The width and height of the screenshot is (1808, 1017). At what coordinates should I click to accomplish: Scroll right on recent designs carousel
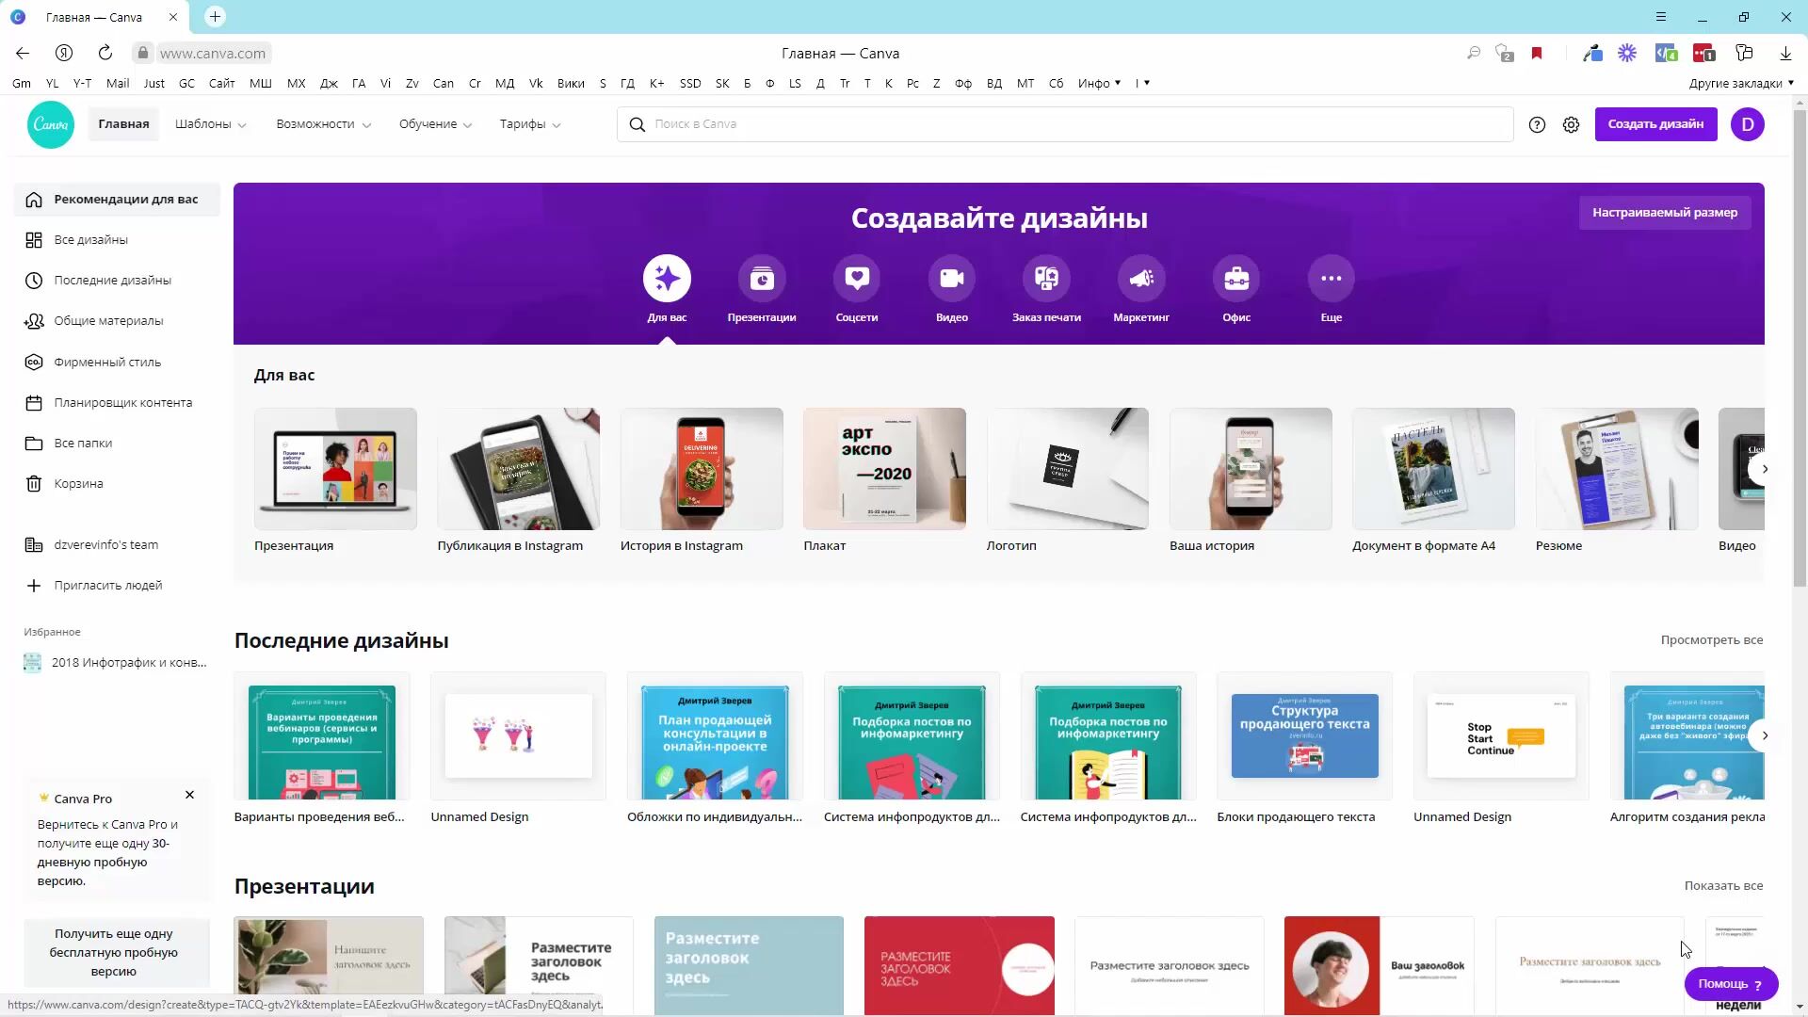pyautogui.click(x=1766, y=735)
